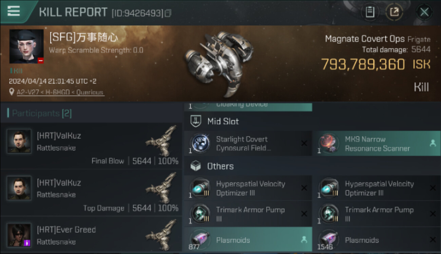This screenshot has width=441, height=254.
Task: Select the left Trimark Armor Pump III
Action: [x=248, y=214]
